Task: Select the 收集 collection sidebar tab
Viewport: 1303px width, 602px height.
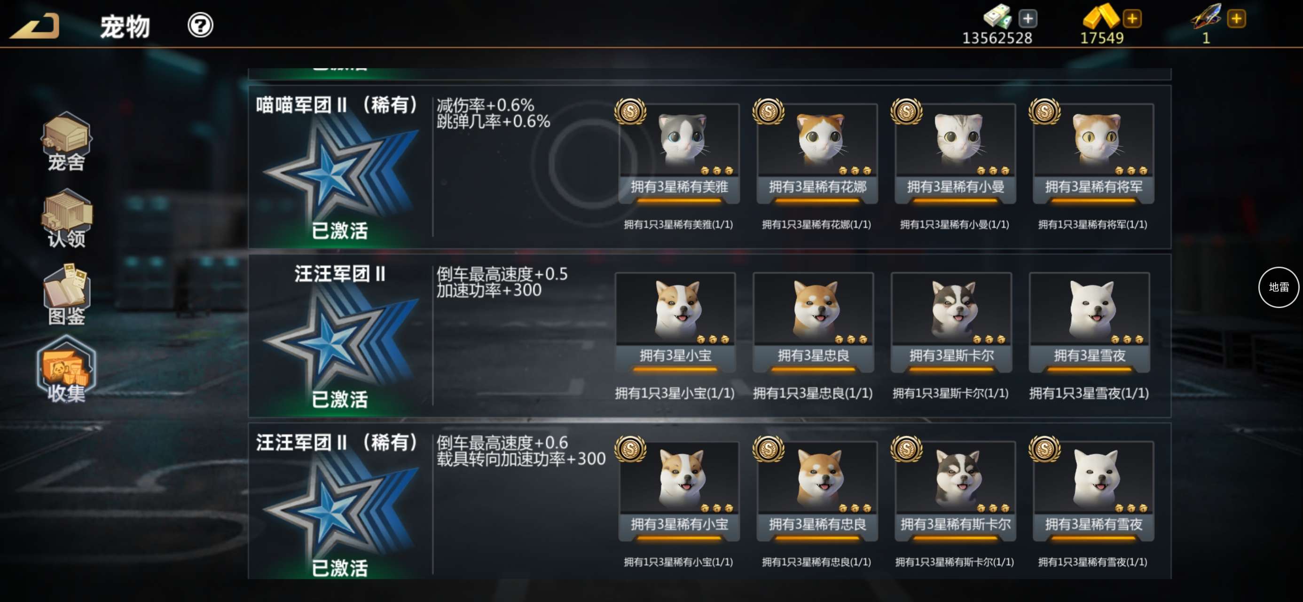Action: (66, 370)
